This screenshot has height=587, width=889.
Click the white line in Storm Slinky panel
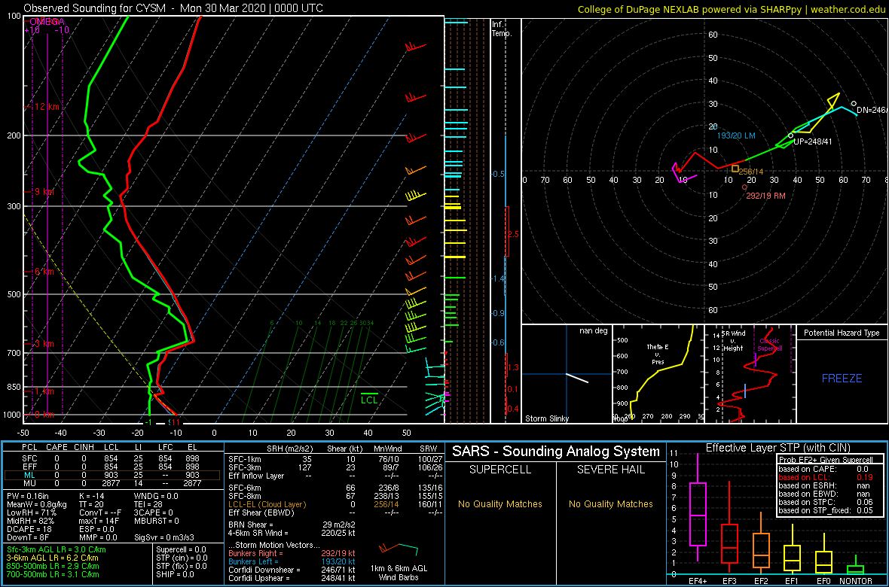pyautogui.click(x=577, y=378)
